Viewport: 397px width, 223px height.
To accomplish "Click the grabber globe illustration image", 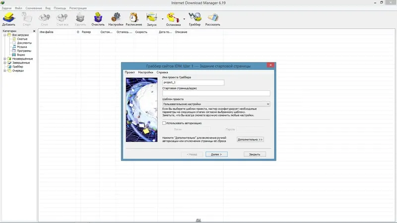I will point(141,110).
